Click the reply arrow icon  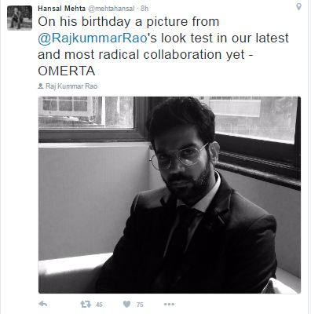pos(42,304)
